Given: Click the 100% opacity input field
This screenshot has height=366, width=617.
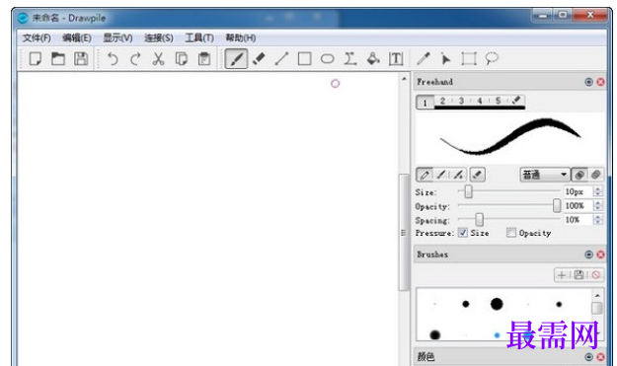Looking at the screenshot, I should point(578,205).
